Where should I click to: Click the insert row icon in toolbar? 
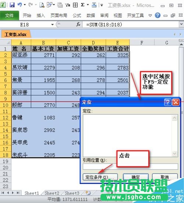pyautogui.click(x=94, y=5)
